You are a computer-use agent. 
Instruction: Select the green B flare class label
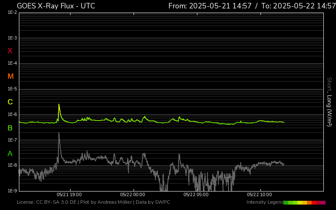[10, 128]
